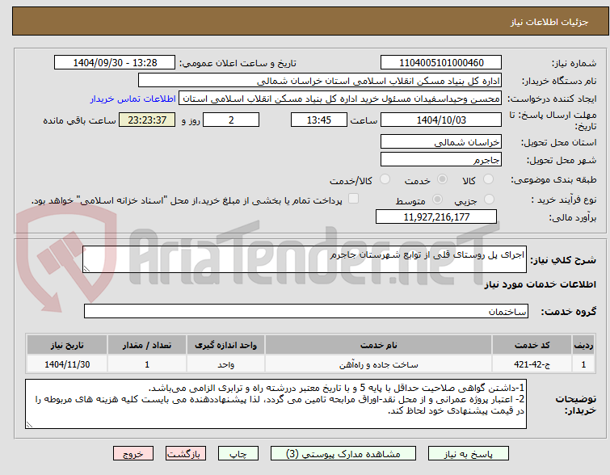The image size is (610, 475).
Task: Open the اطلاعات تماس خریدار link
Action: [x=133, y=99]
